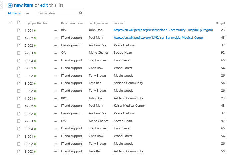Open the ellipsis menu for the first John Doe row
This screenshot has width=236, height=158.
[x=55, y=30]
